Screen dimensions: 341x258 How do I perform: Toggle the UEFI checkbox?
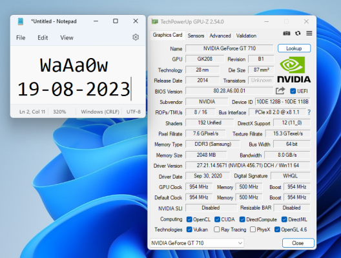tap(293, 91)
